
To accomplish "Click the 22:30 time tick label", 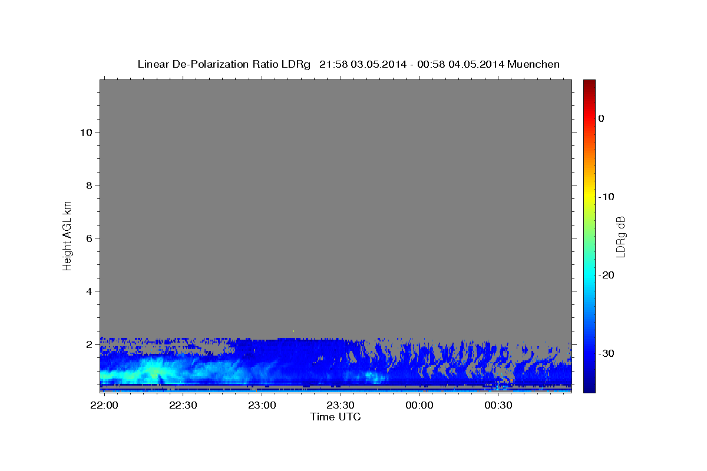I will pos(183,406).
